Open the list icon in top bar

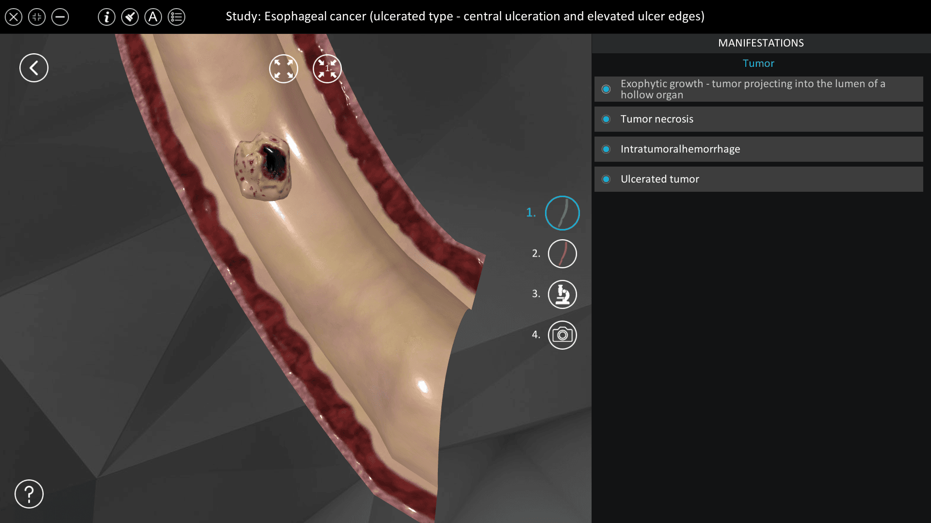177,17
